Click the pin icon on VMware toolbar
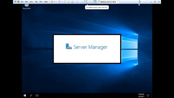The image size is (174, 98). pyautogui.click(x=15, y=2)
